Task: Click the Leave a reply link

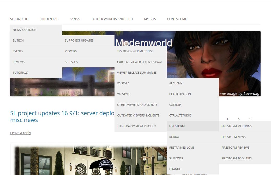Action: coord(21,133)
